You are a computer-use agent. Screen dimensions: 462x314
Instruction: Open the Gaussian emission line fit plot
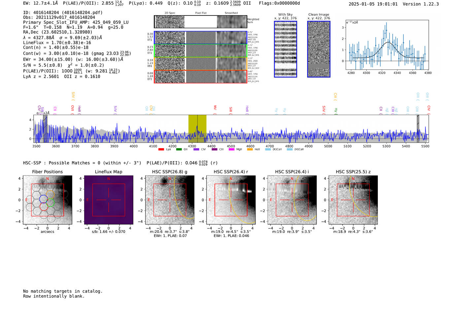[x=387, y=45]
